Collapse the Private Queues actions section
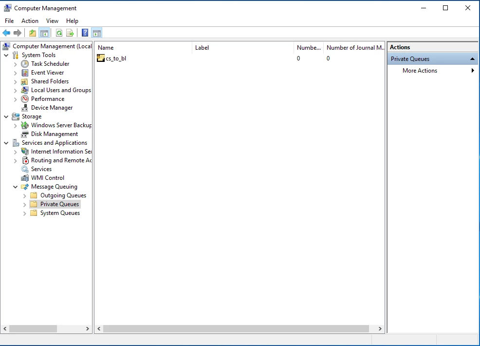This screenshot has height=346, width=480. [472, 59]
